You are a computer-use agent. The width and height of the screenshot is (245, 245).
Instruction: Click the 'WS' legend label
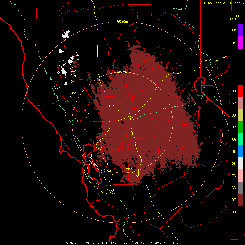pos(234,152)
